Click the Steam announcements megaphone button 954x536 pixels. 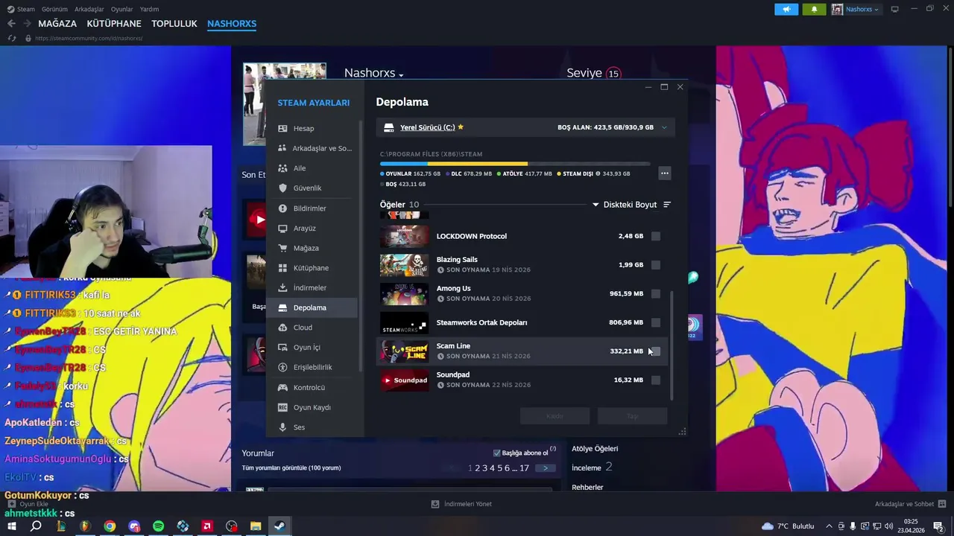[x=786, y=9]
